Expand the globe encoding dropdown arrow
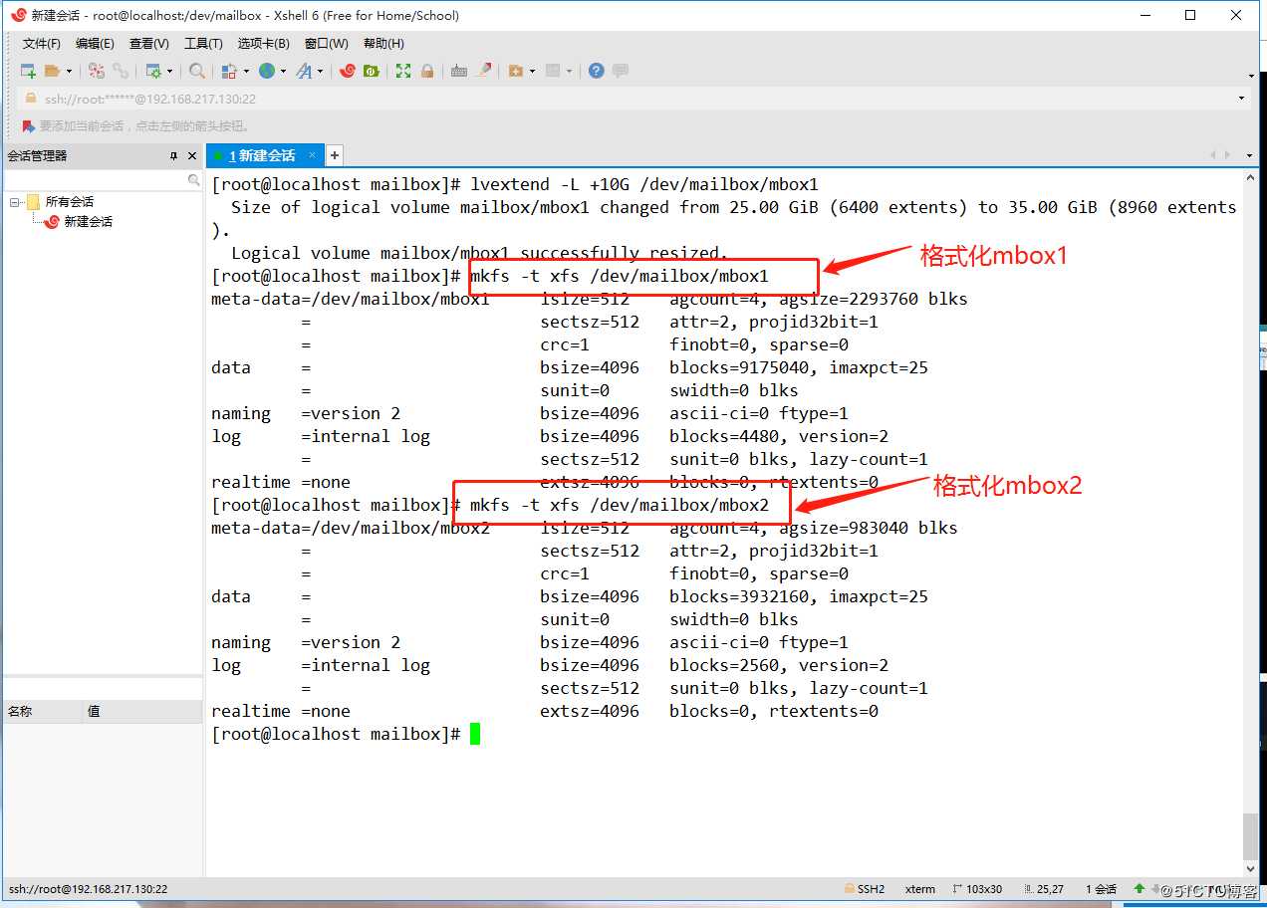The image size is (1267, 908). pyautogui.click(x=283, y=71)
